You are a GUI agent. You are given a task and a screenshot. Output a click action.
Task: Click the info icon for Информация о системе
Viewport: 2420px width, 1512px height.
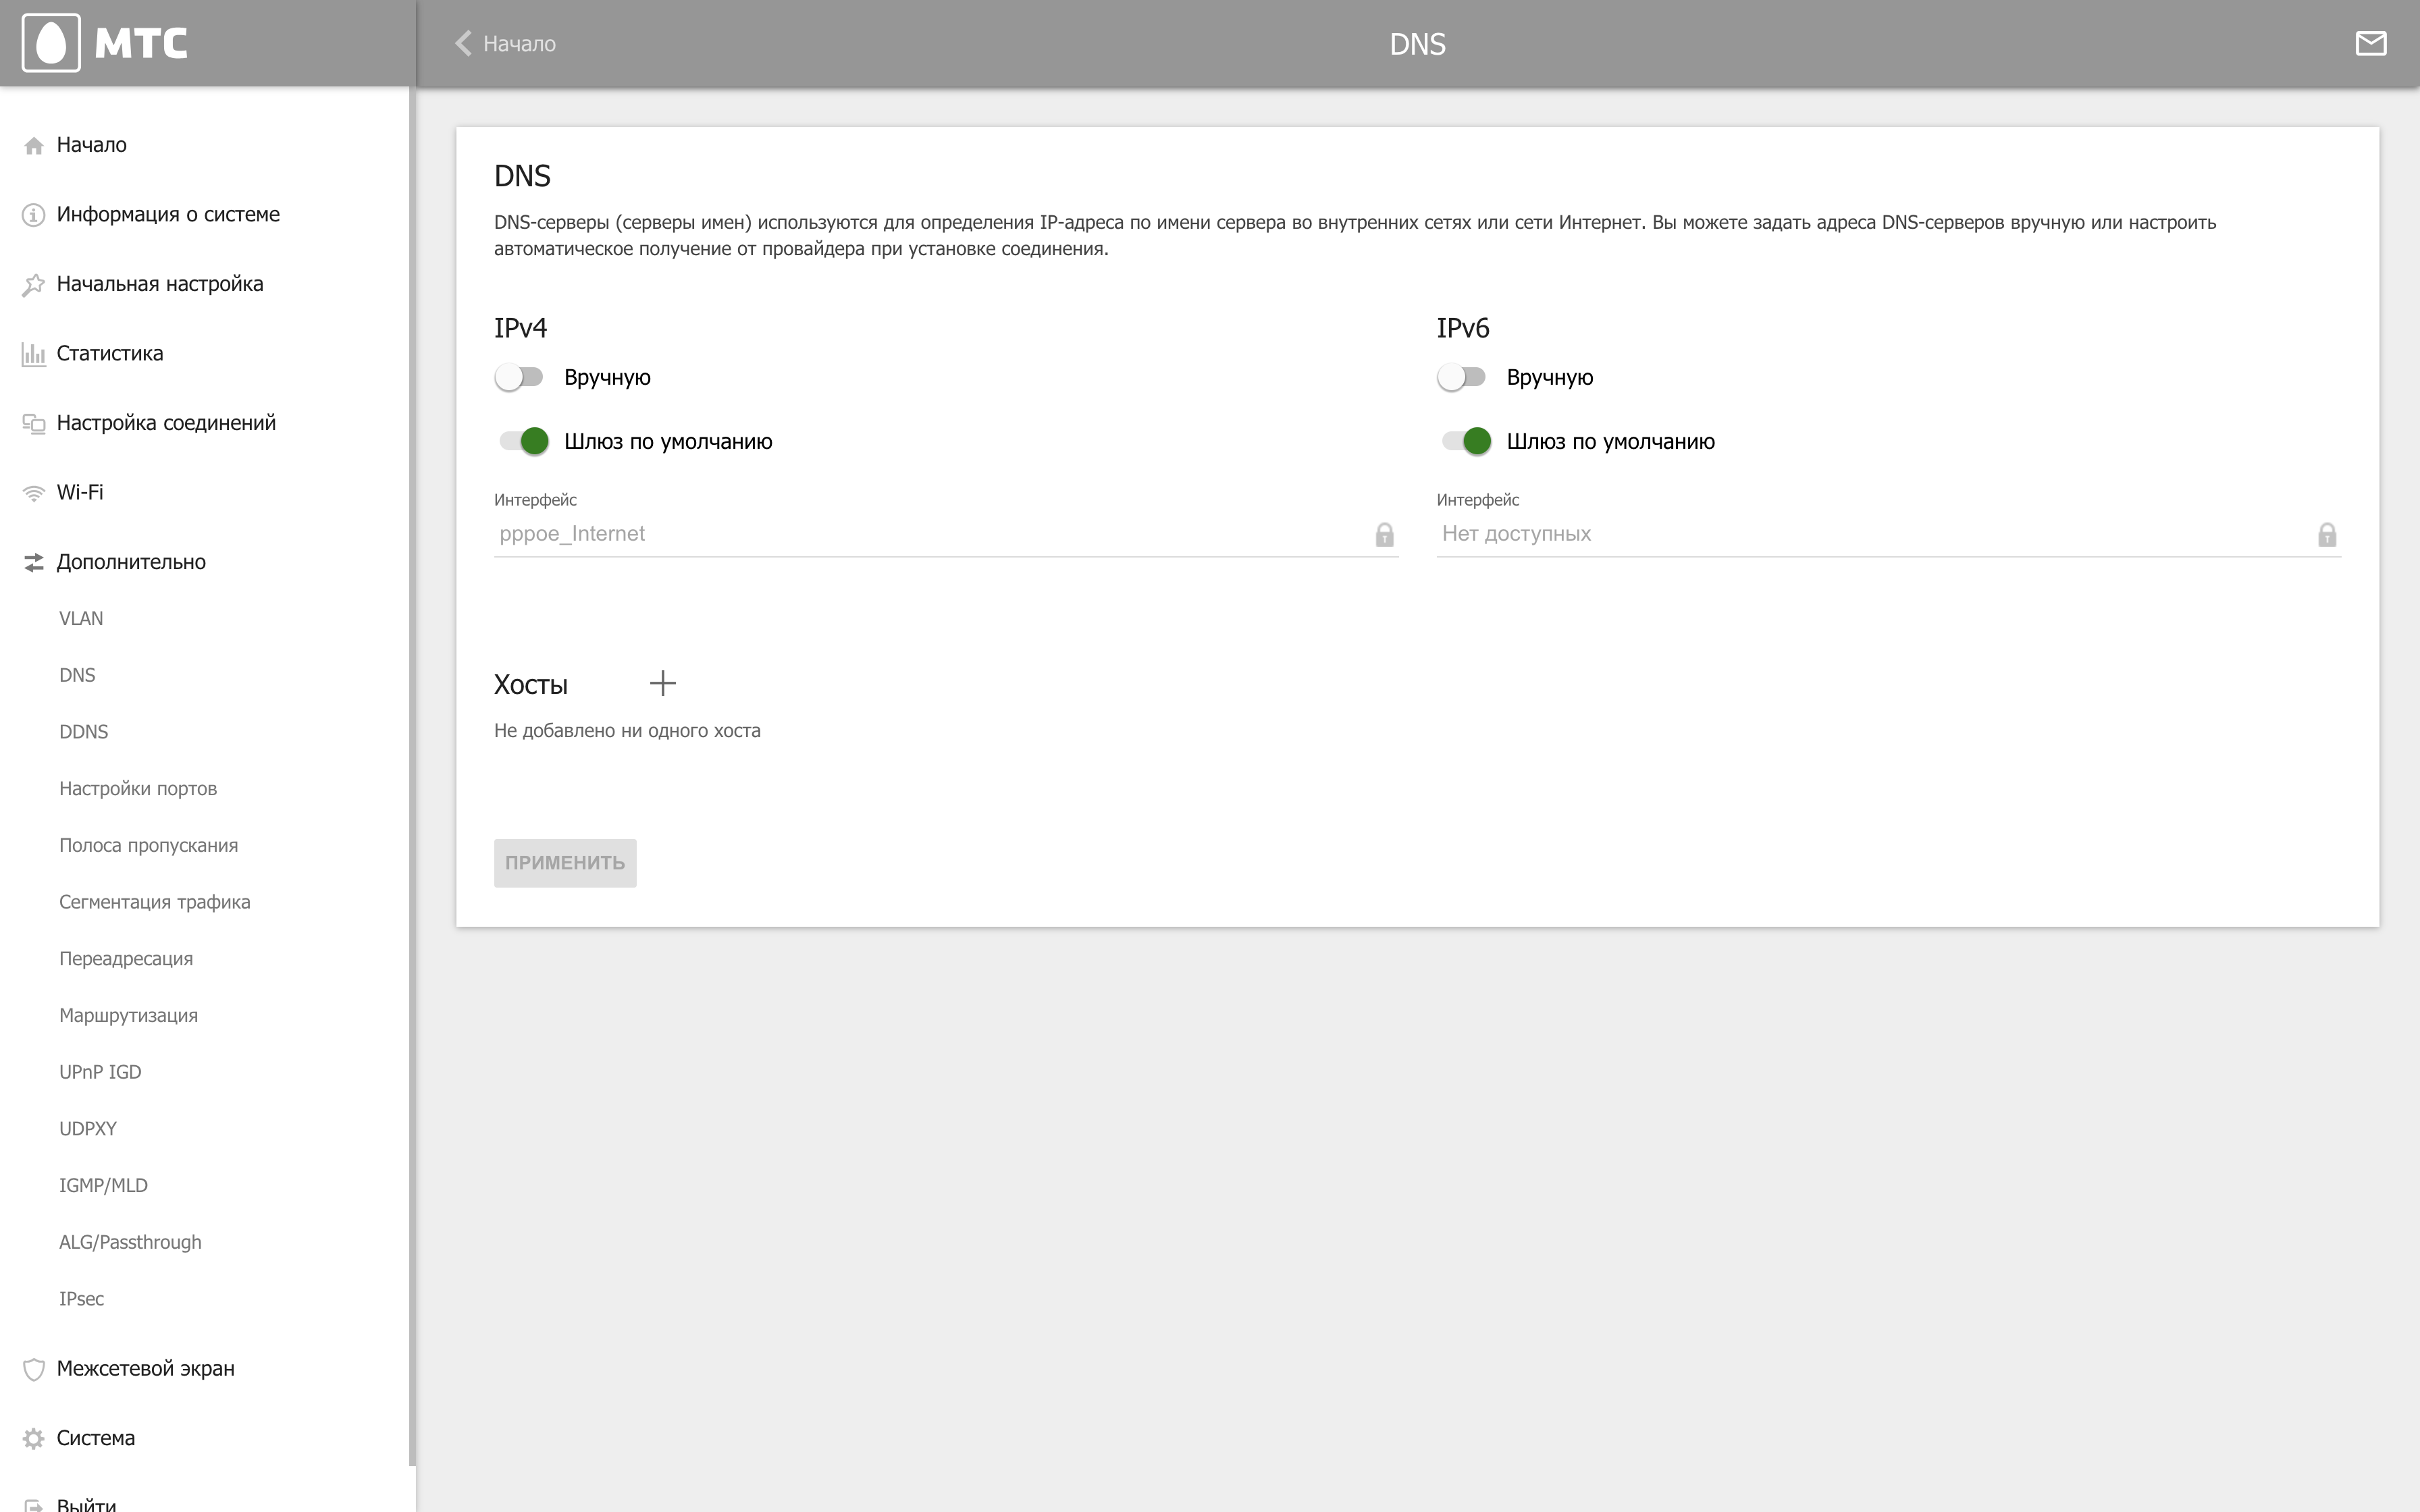(34, 215)
